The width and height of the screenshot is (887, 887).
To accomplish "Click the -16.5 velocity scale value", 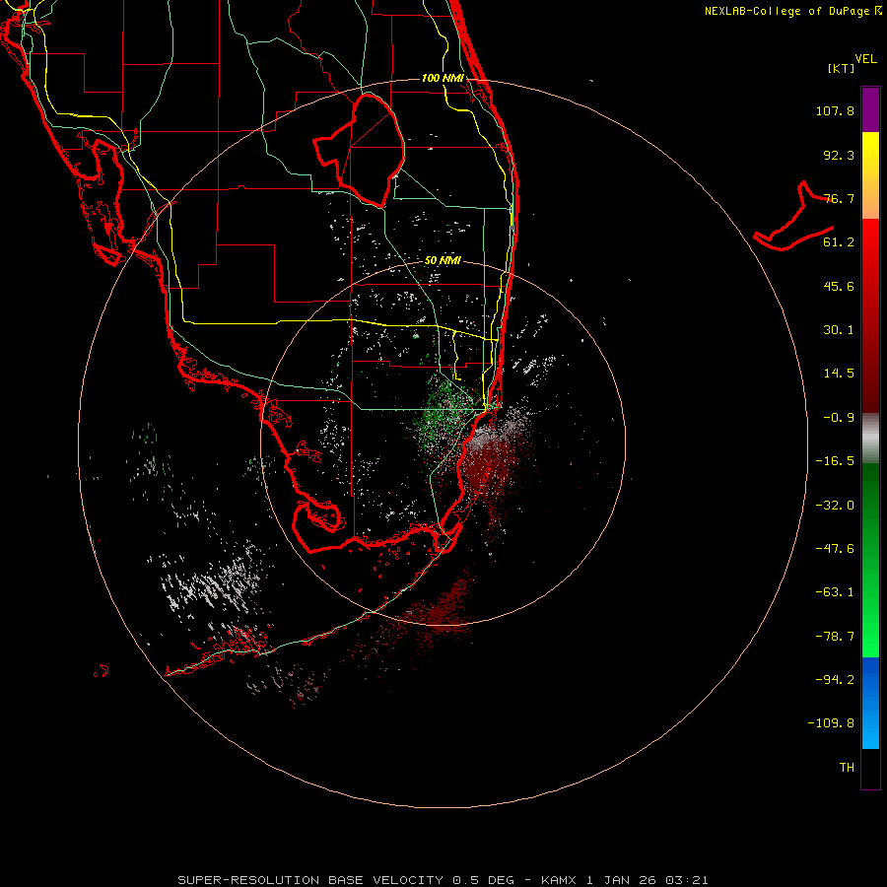I will click(835, 461).
